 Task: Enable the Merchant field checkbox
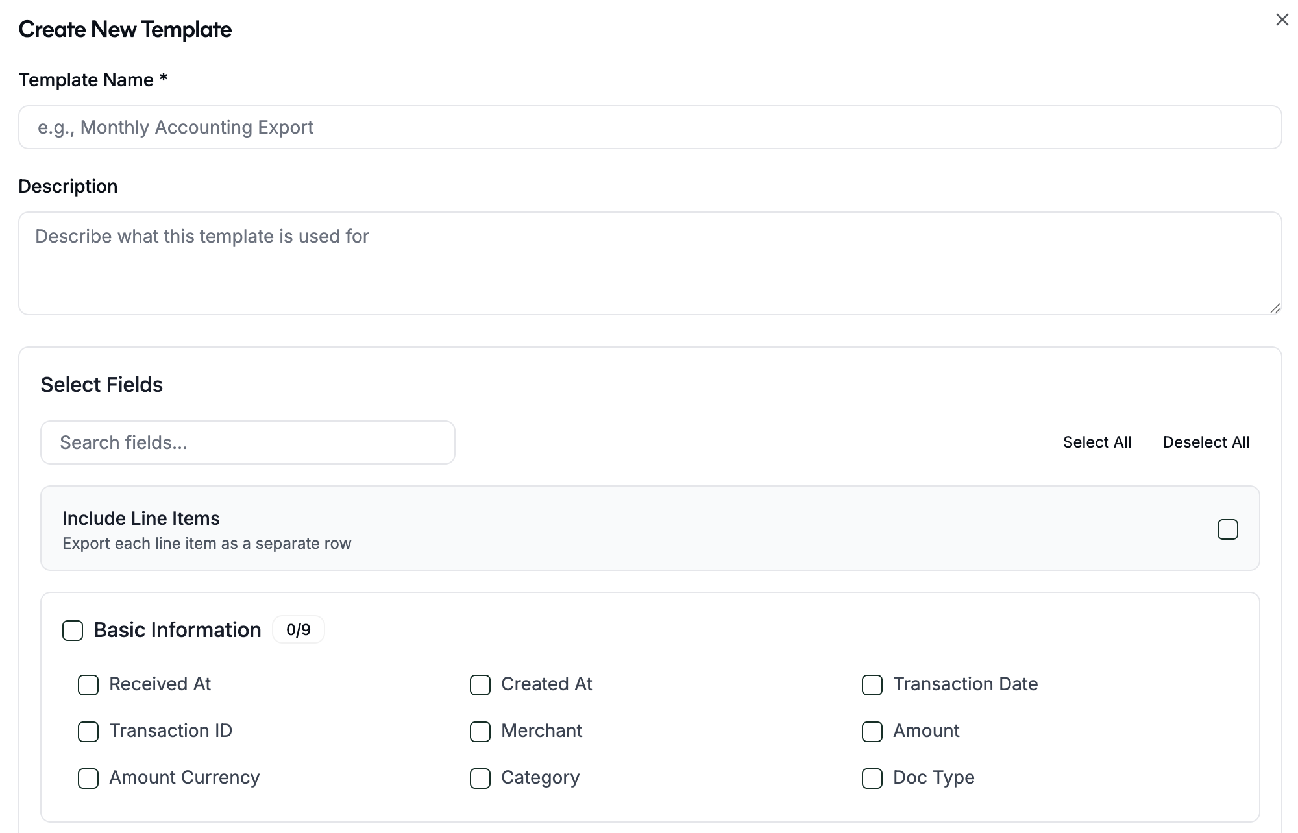(x=480, y=732)
